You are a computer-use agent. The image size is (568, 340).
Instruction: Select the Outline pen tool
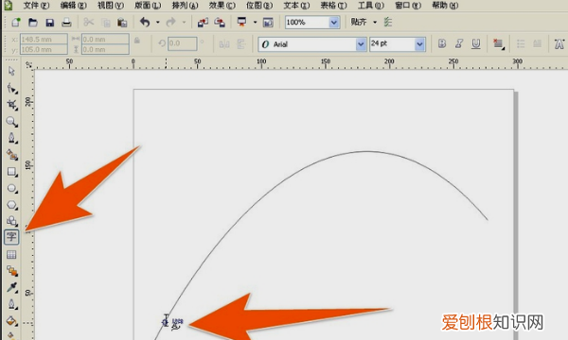[x=12, y=304]
